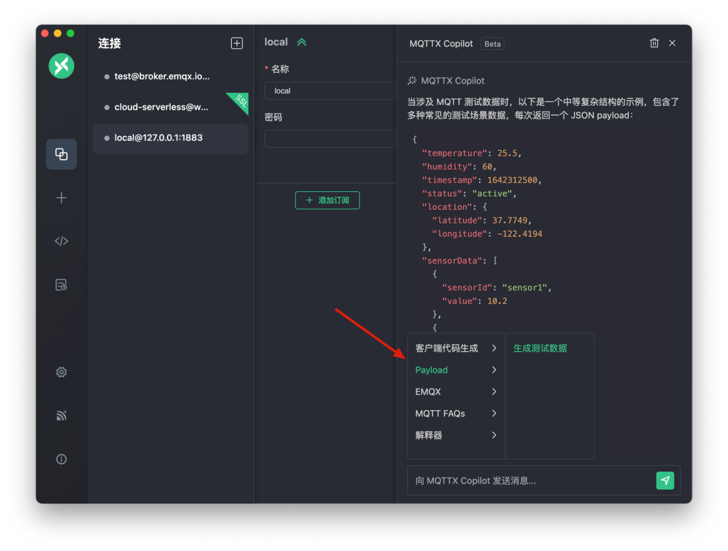Screen dimensions: 728x551
Task: Expand the chevron next to 解释器
Action: (494, 436)
